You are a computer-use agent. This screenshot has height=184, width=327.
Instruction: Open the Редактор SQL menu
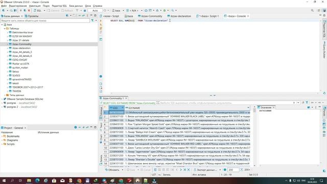coord(59,6)
